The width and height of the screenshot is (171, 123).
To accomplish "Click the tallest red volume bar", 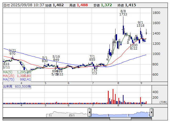I will click(x=113, y=96).
